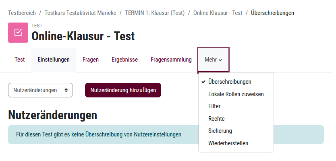Select Wiederherstellen menu entry
The image size is (336, 161).
coord(228,143)
